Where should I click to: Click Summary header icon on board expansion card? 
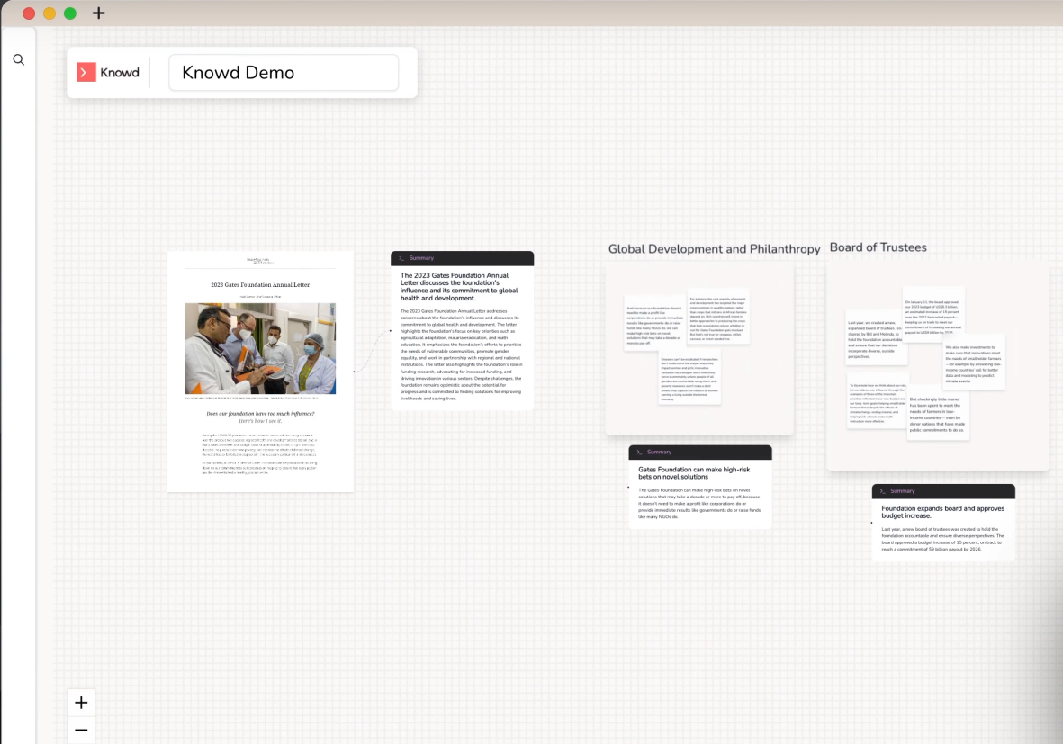tap(882, 491)
